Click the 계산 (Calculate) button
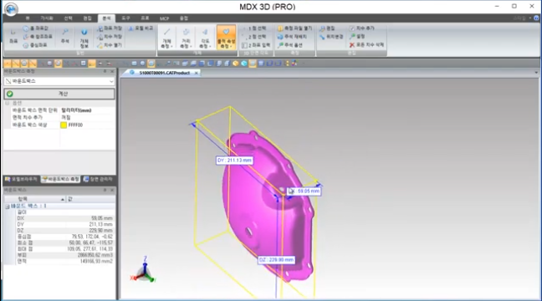542x301 pixels. 59,94
